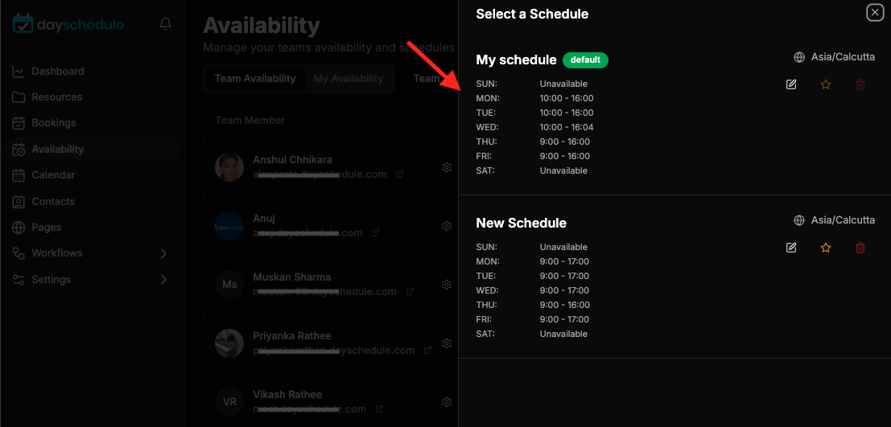Open Anuj's settings gear icon

(447, 226)
